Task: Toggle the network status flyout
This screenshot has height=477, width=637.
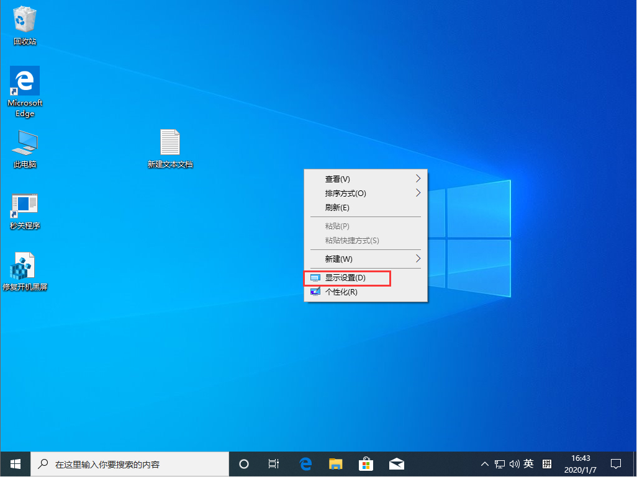Action: point(500,463)
